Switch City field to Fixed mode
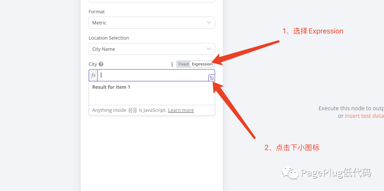 click(183, 64)
